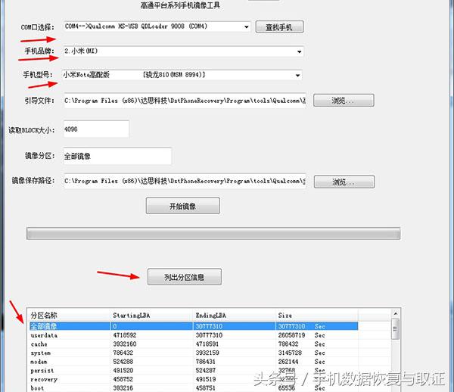
Task: Select the modem partition row
Action: click(194, 362)
